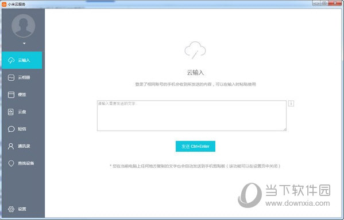Open the 便签 label in the sidebar

[x=22, y=95]
